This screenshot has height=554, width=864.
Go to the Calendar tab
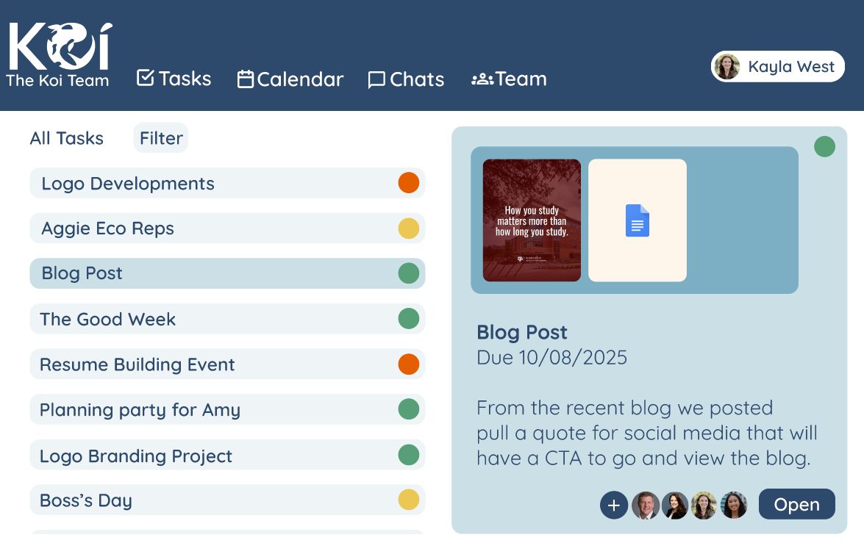pos(290,79)
